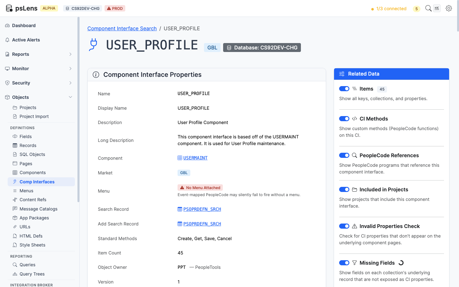Click the GBL badge next to title
Screen dimensions: 459x287
(x=212, y=48)
